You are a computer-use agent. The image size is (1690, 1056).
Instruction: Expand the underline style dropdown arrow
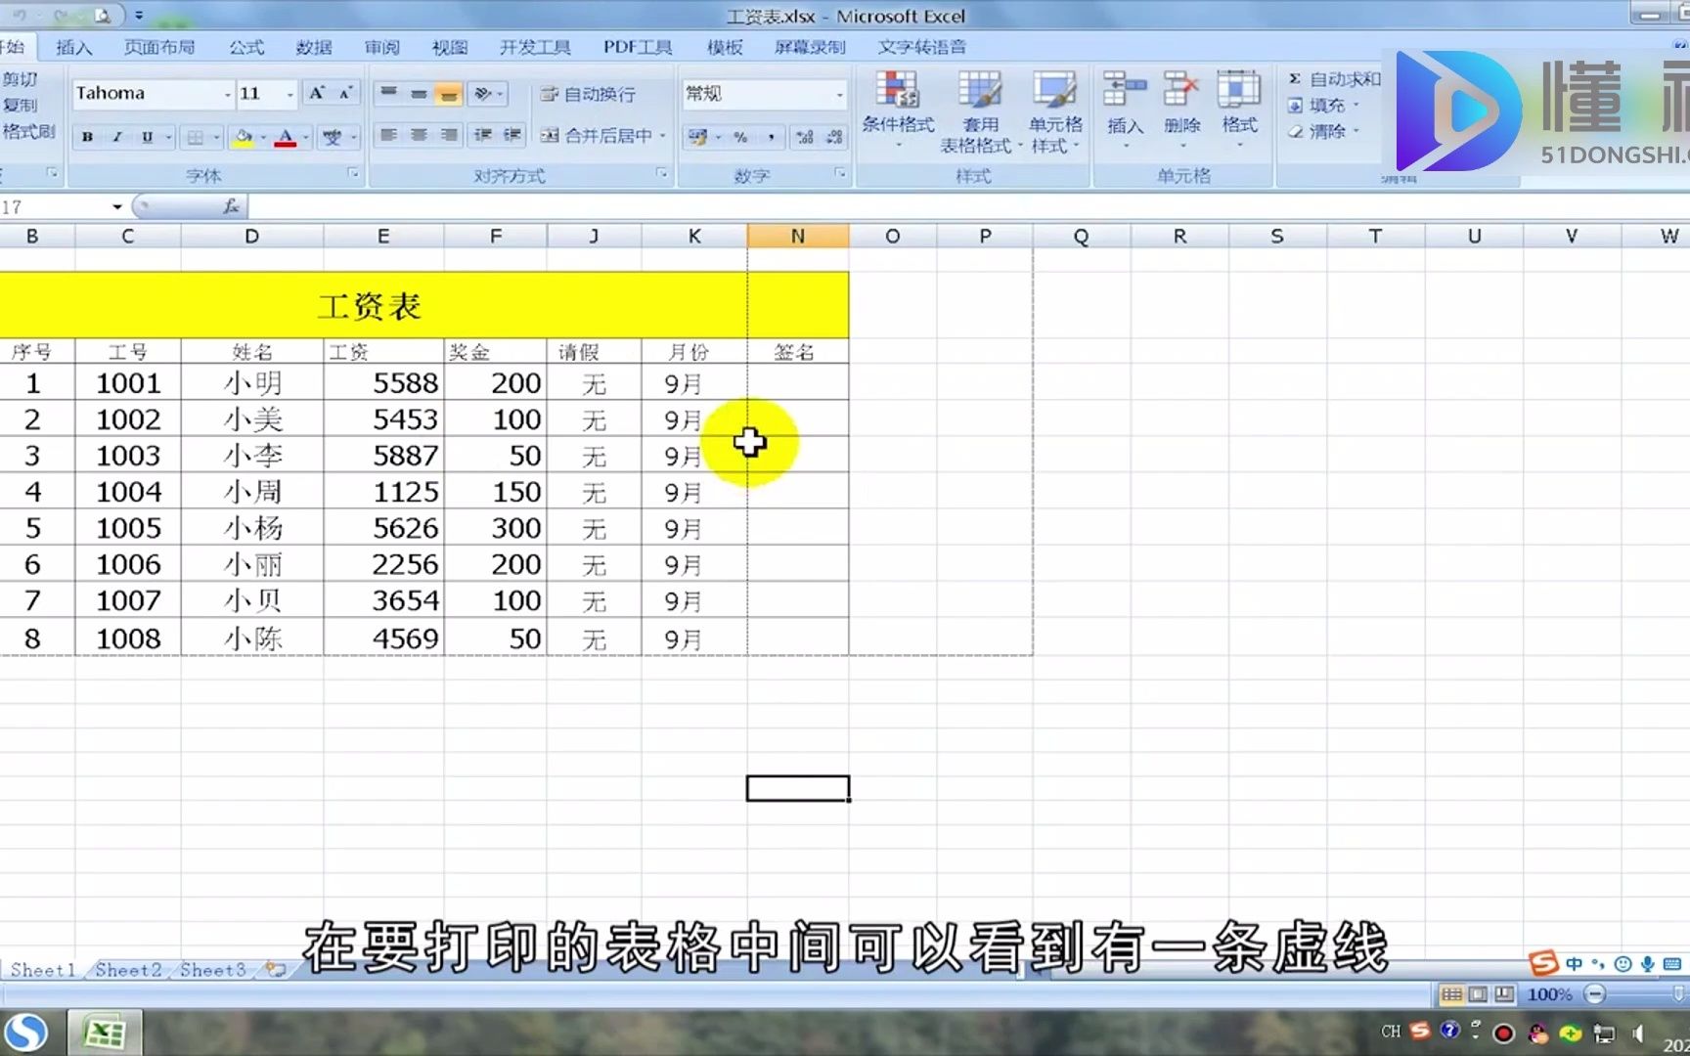point(167,137)
